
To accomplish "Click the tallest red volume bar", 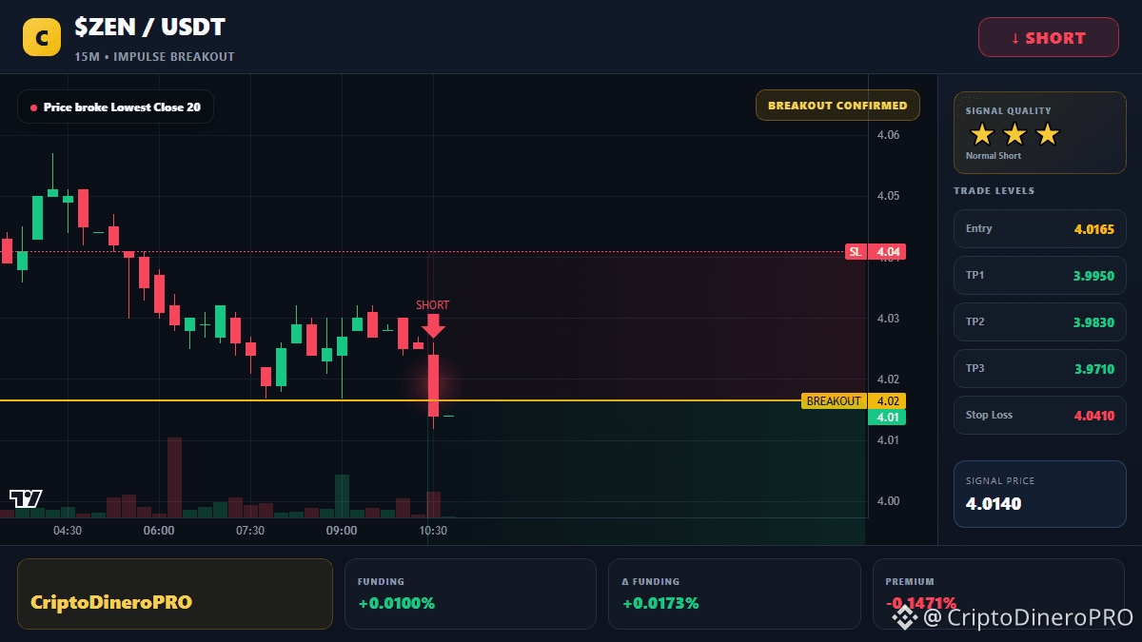I will coord(174,477).
